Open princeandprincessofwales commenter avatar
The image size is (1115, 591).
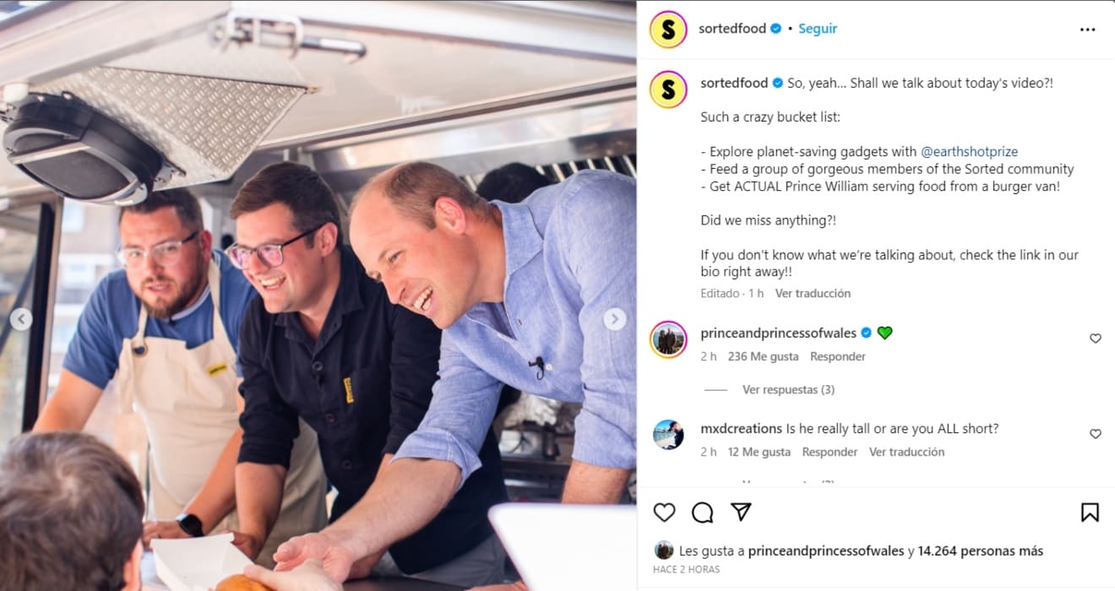tap(668, 339)
